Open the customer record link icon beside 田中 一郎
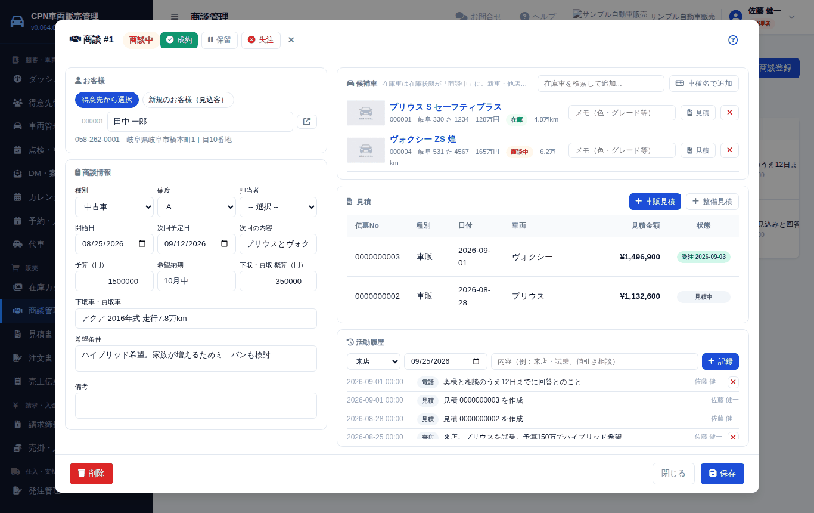The image size is (814, 513). point(307,122)
